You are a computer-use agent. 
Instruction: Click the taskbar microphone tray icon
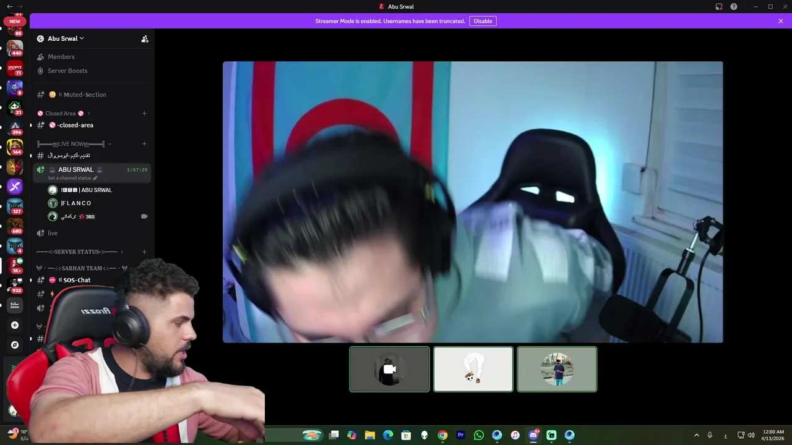click(710, 435)
